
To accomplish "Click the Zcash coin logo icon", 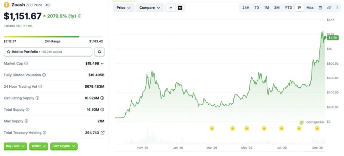I will pos(7,5).
